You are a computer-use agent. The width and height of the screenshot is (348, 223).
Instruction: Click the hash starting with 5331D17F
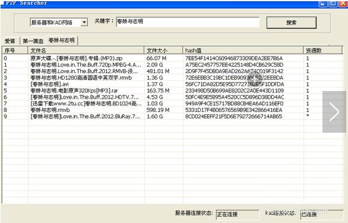click(234, 110)
